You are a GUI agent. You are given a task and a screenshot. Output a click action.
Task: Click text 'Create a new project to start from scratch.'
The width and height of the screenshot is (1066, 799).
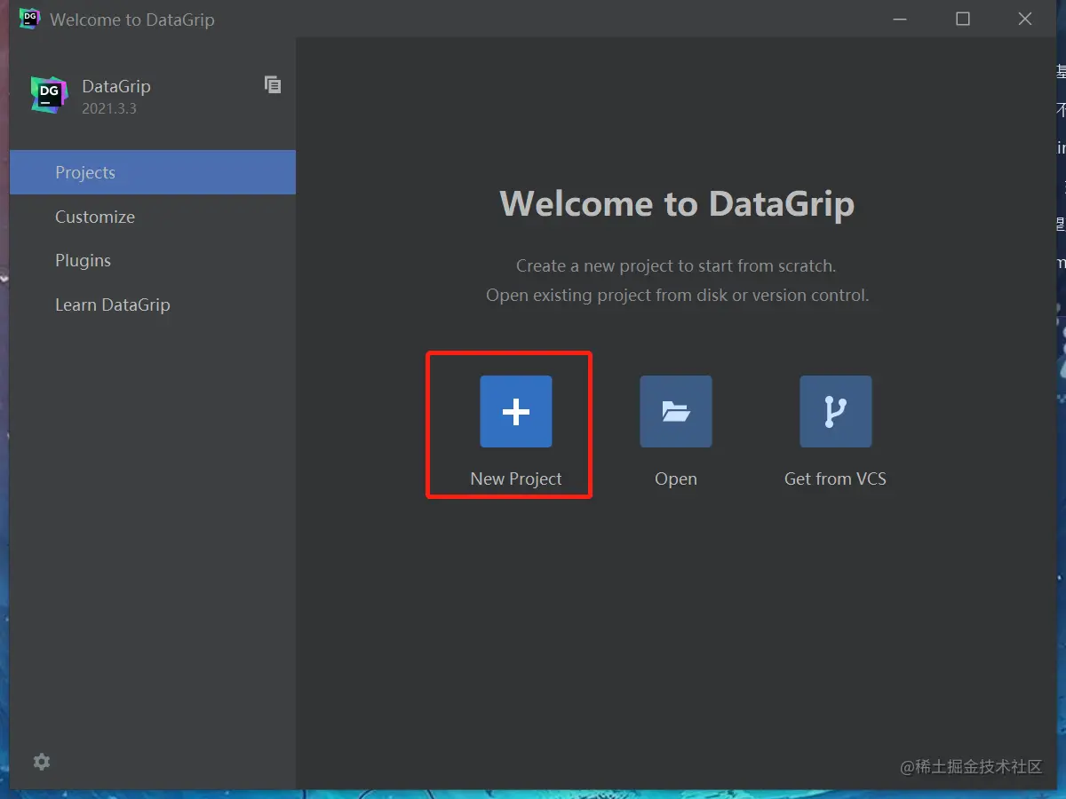(x=676, y=265)
